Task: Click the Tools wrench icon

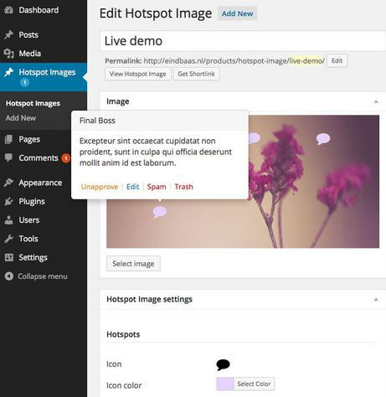Action: (8, 239)
